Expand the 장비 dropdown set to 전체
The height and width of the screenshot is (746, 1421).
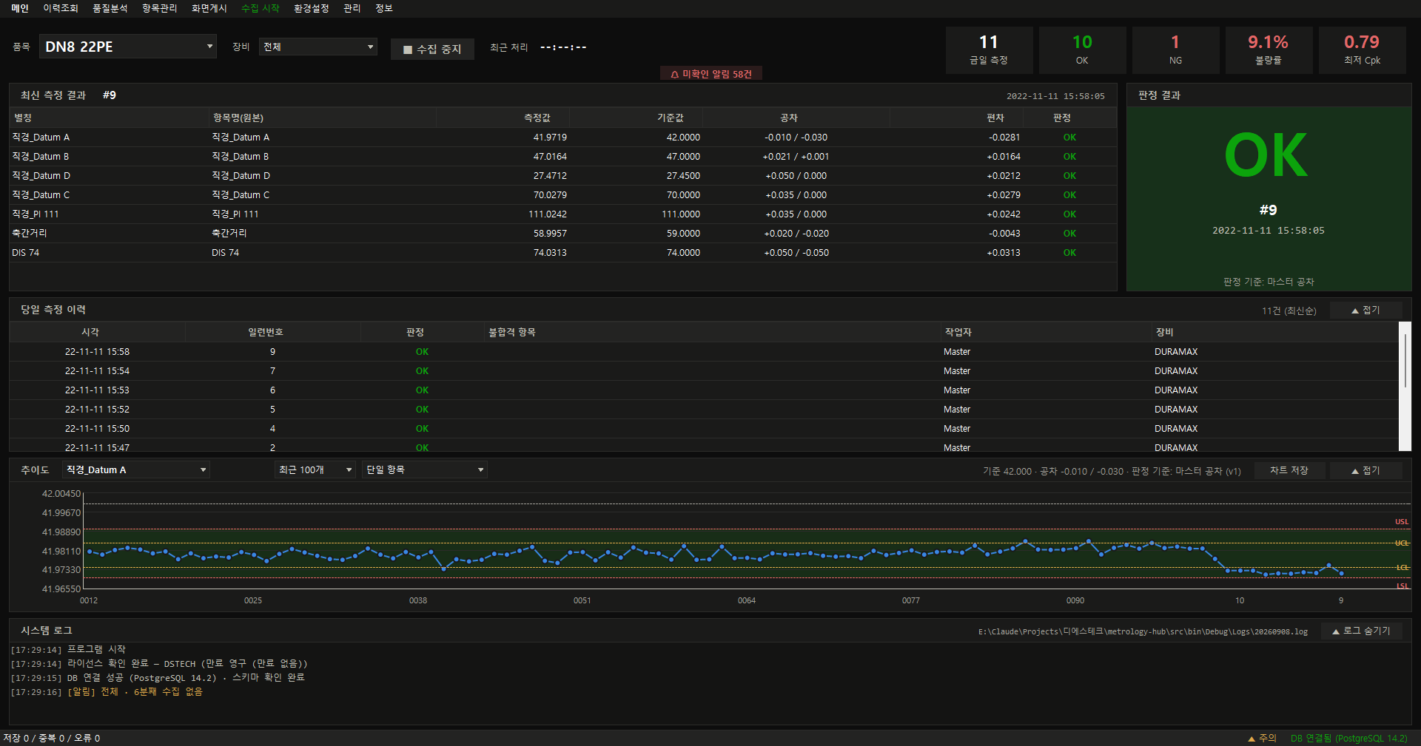pyautogui.click(x=318, y=47)
